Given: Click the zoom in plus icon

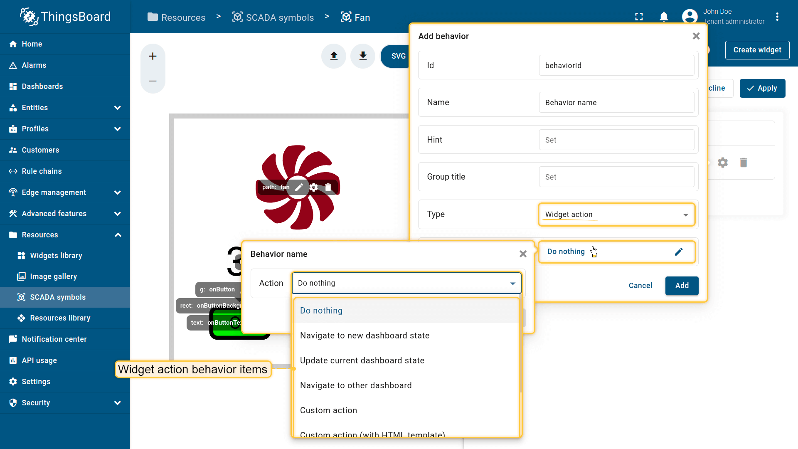Looking at the screenshot, I should tap(153, 56).
